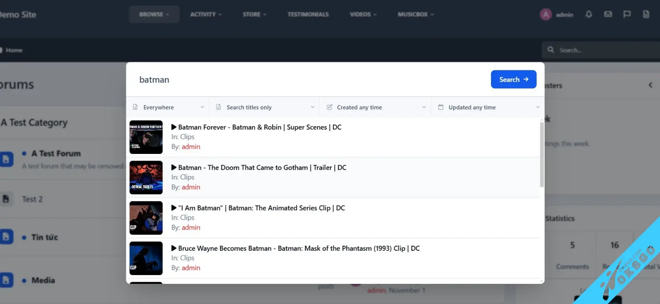Open the envelope messages icon
This screenshot has height=304, width=660.
[608, 14]
